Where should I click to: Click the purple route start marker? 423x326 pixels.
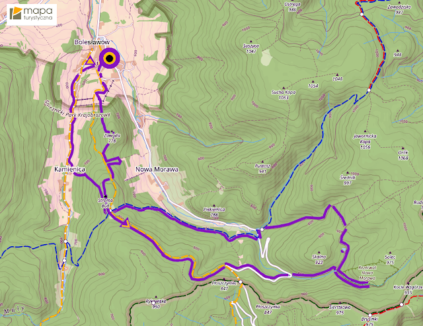(109, 58)
